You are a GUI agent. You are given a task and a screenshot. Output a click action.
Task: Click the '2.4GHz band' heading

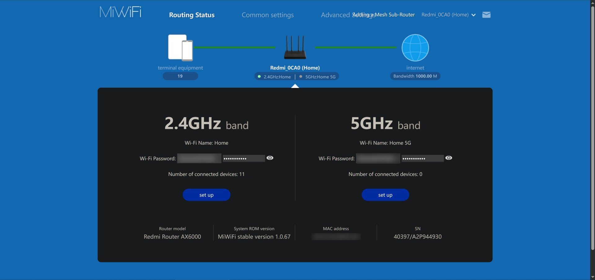point(206,123)
